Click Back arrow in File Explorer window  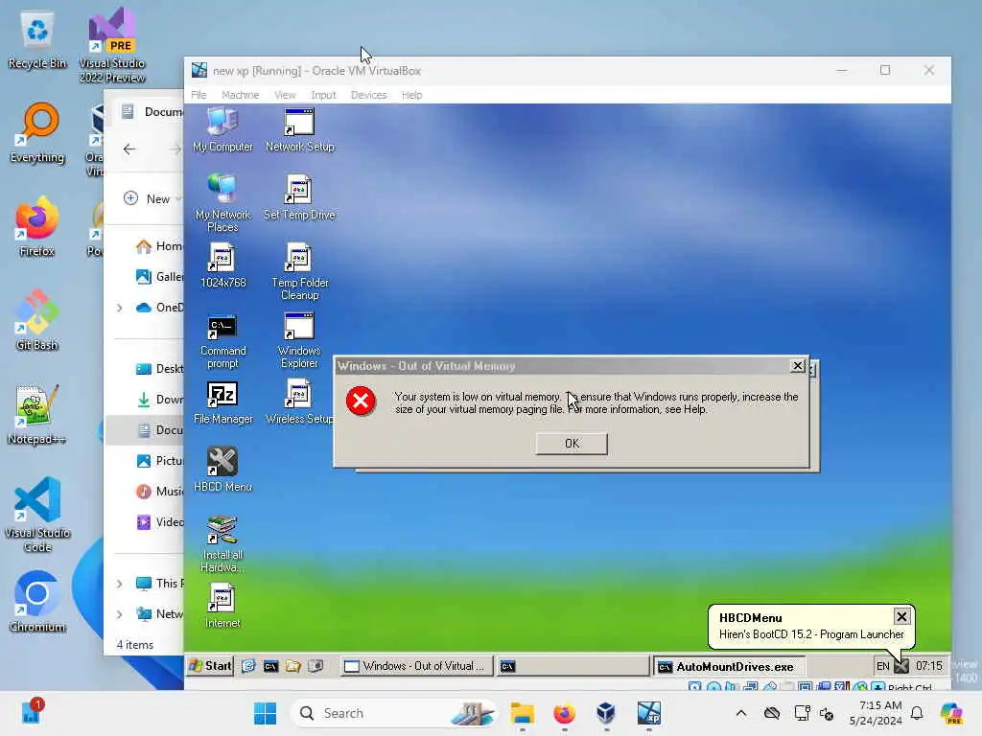(129, 149)
